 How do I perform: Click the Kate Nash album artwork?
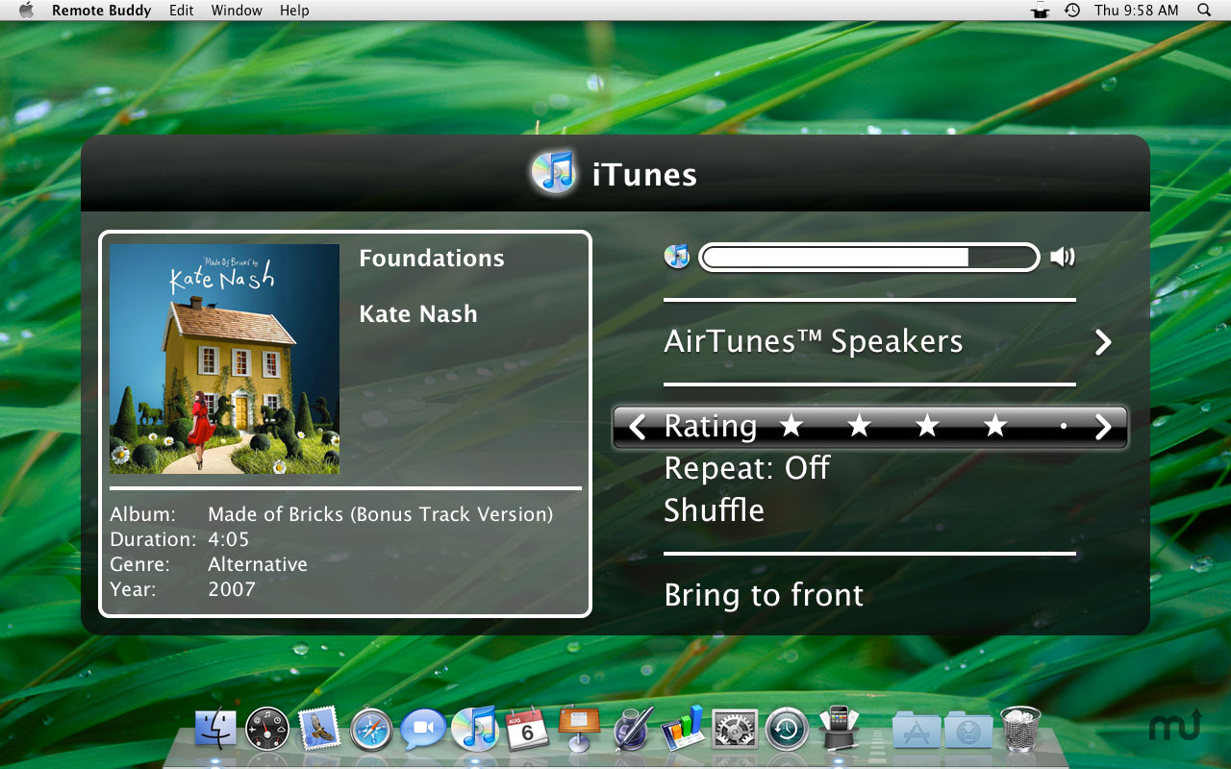224,359
